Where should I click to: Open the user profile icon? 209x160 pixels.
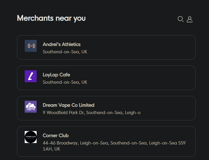click(190, 19)
